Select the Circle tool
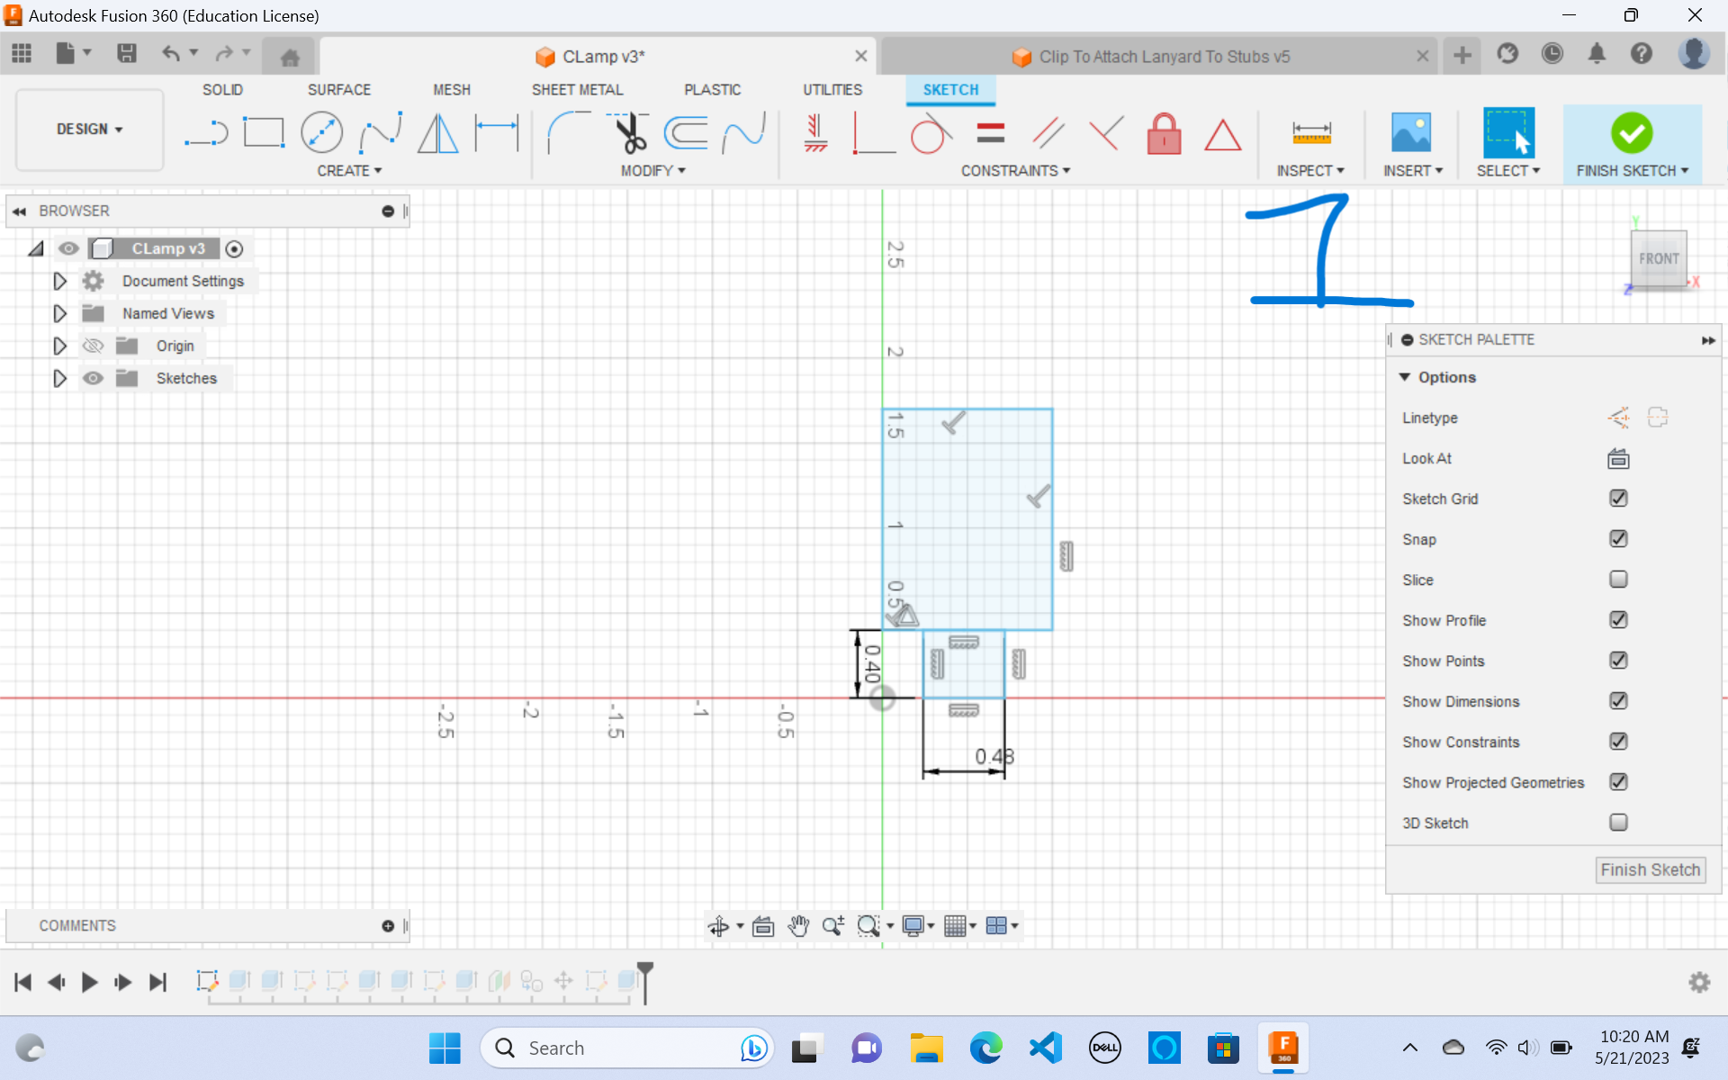 click(321, 132)
